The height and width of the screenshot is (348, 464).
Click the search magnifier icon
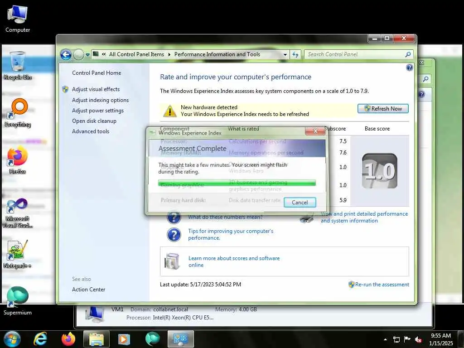[408, 54]
